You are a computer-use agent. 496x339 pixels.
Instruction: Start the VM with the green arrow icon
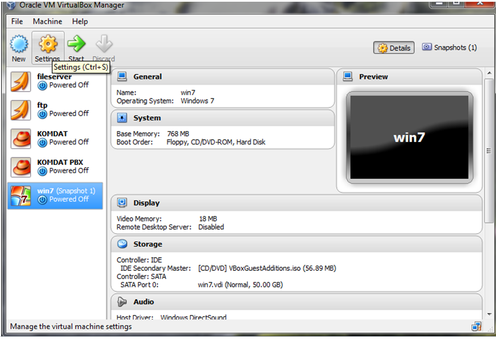(x=77, y=44)
